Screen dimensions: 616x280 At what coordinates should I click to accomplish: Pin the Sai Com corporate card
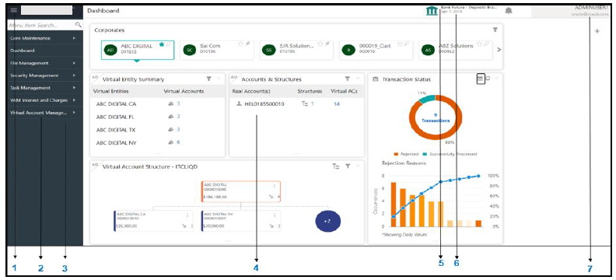[x=247, y=44]
